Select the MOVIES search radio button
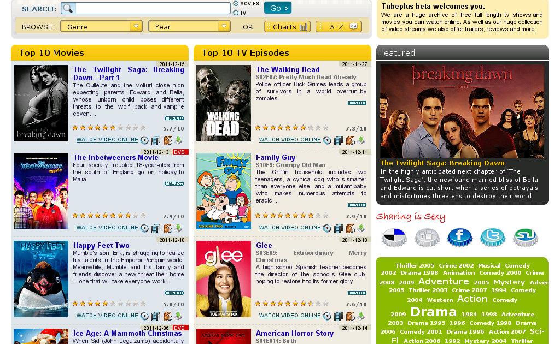The width and height of the screenshot is (560, 344). [x=236, y=4]
